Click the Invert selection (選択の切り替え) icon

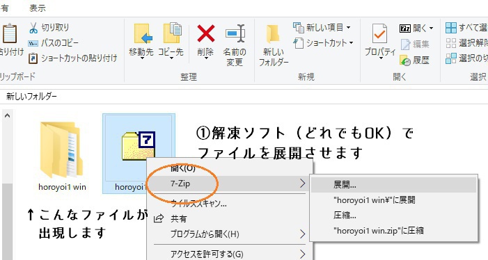[451, 58]
